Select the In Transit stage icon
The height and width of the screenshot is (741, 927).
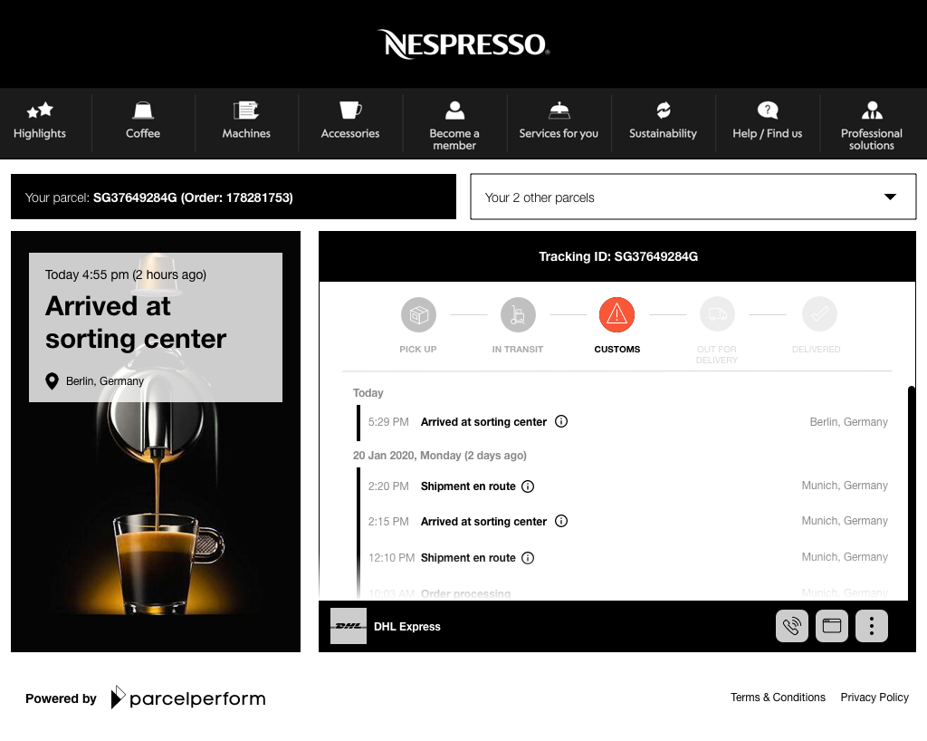coord(518,314)
